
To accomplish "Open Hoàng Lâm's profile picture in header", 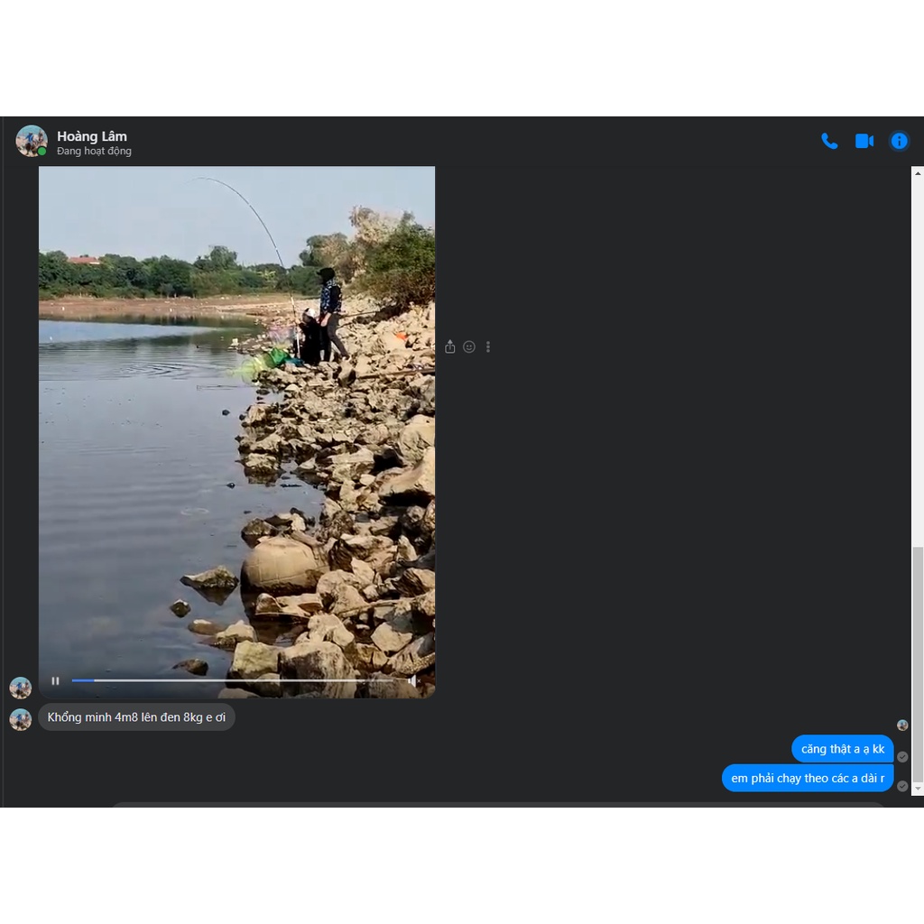I will [32, 141].
